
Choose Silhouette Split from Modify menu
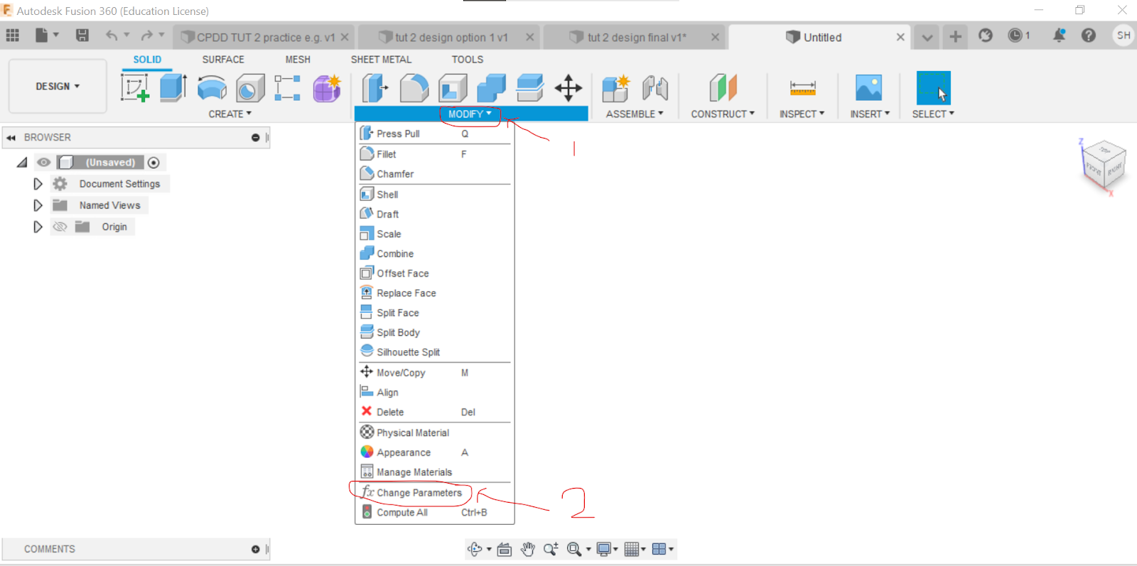pos(434,352)
